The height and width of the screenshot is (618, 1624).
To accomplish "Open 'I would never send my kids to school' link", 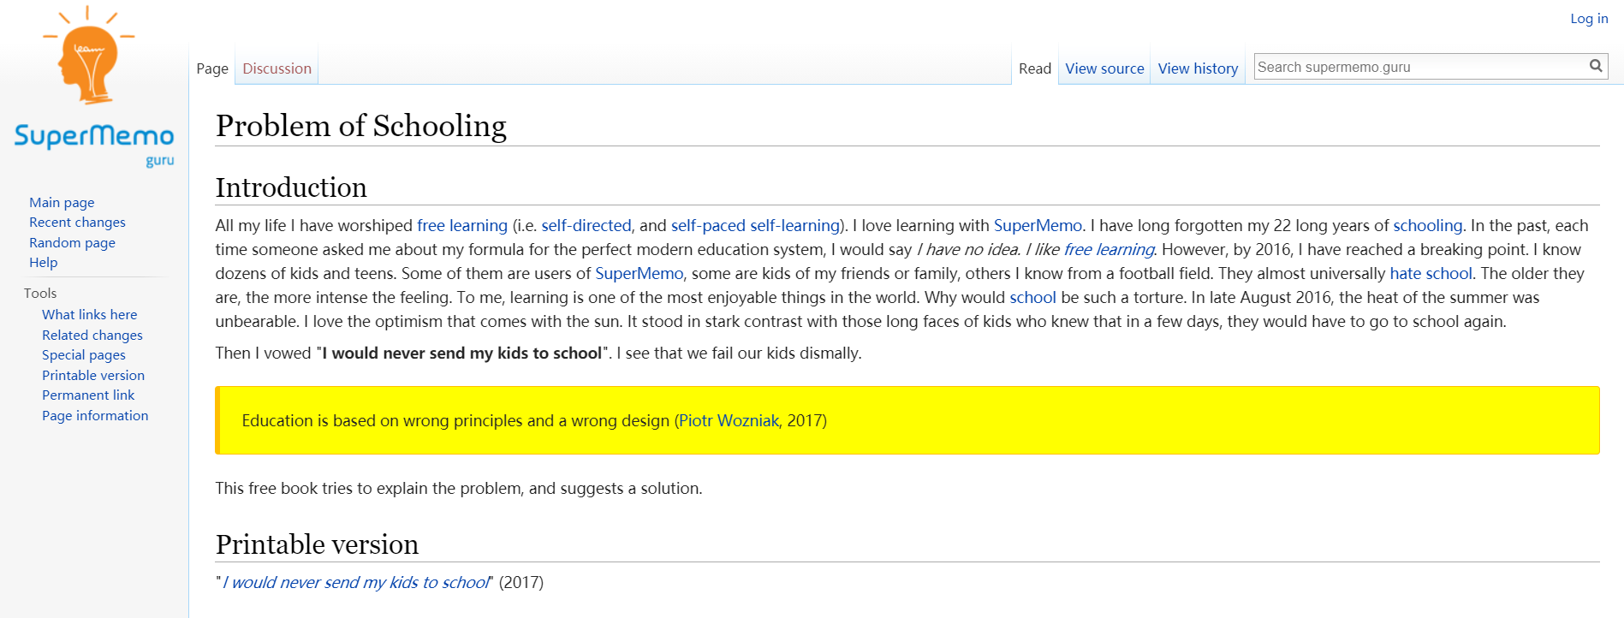I will (x=356, y=582).
